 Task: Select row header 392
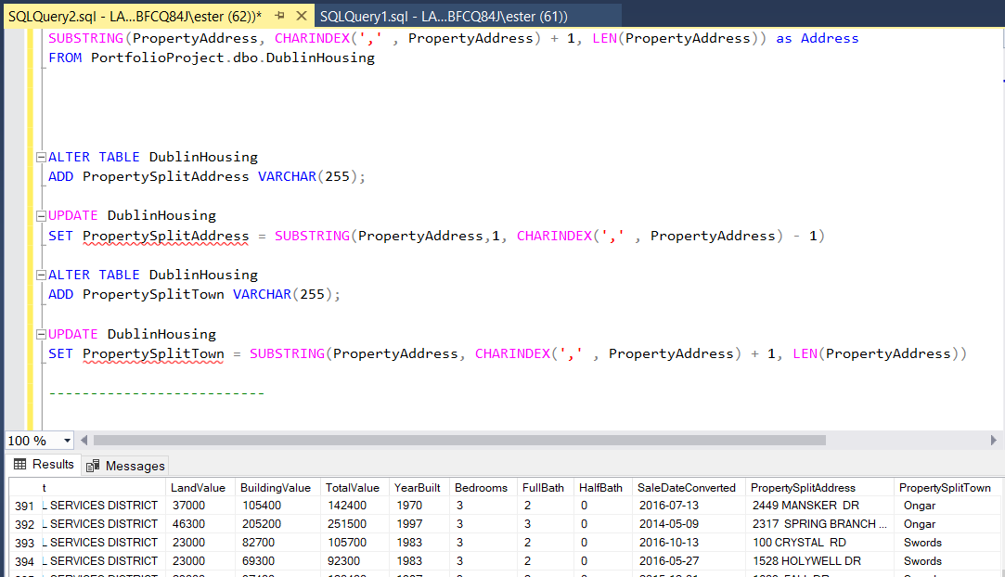(24, 524)
